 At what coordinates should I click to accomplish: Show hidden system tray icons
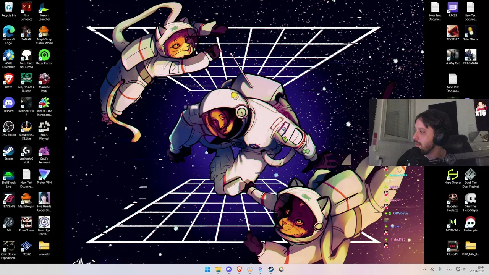424,269
